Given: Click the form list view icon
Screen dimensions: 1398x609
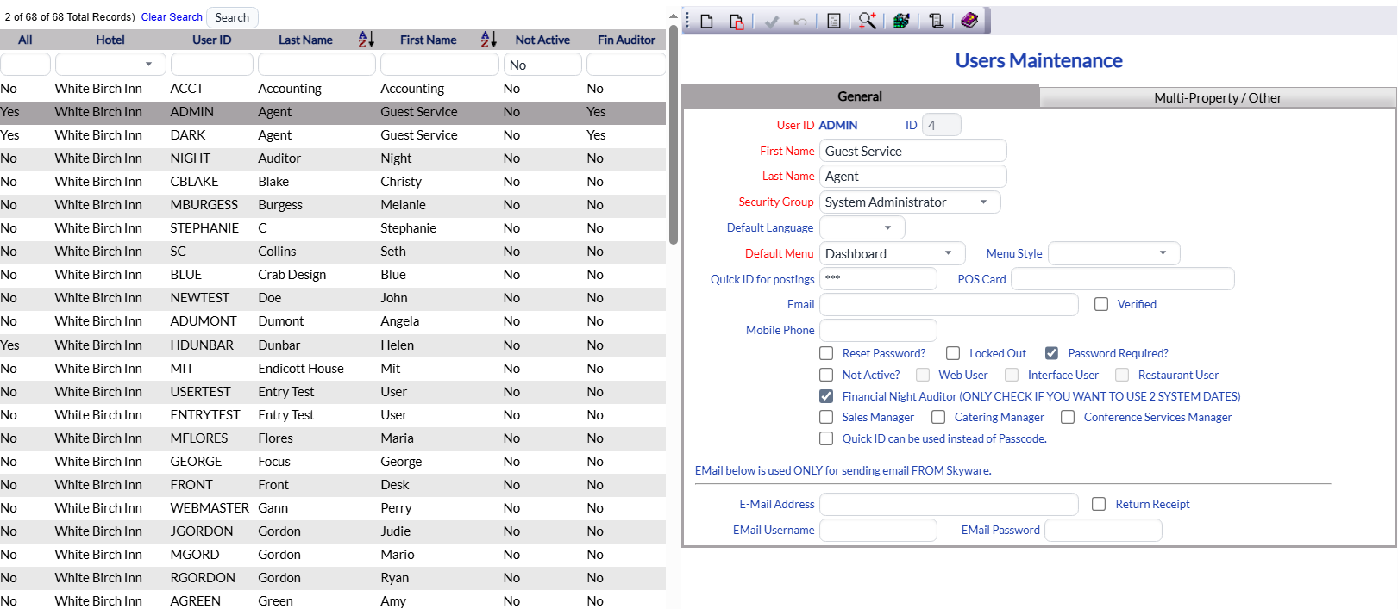Looking at the screenshot, I should [x=834, y=22].
